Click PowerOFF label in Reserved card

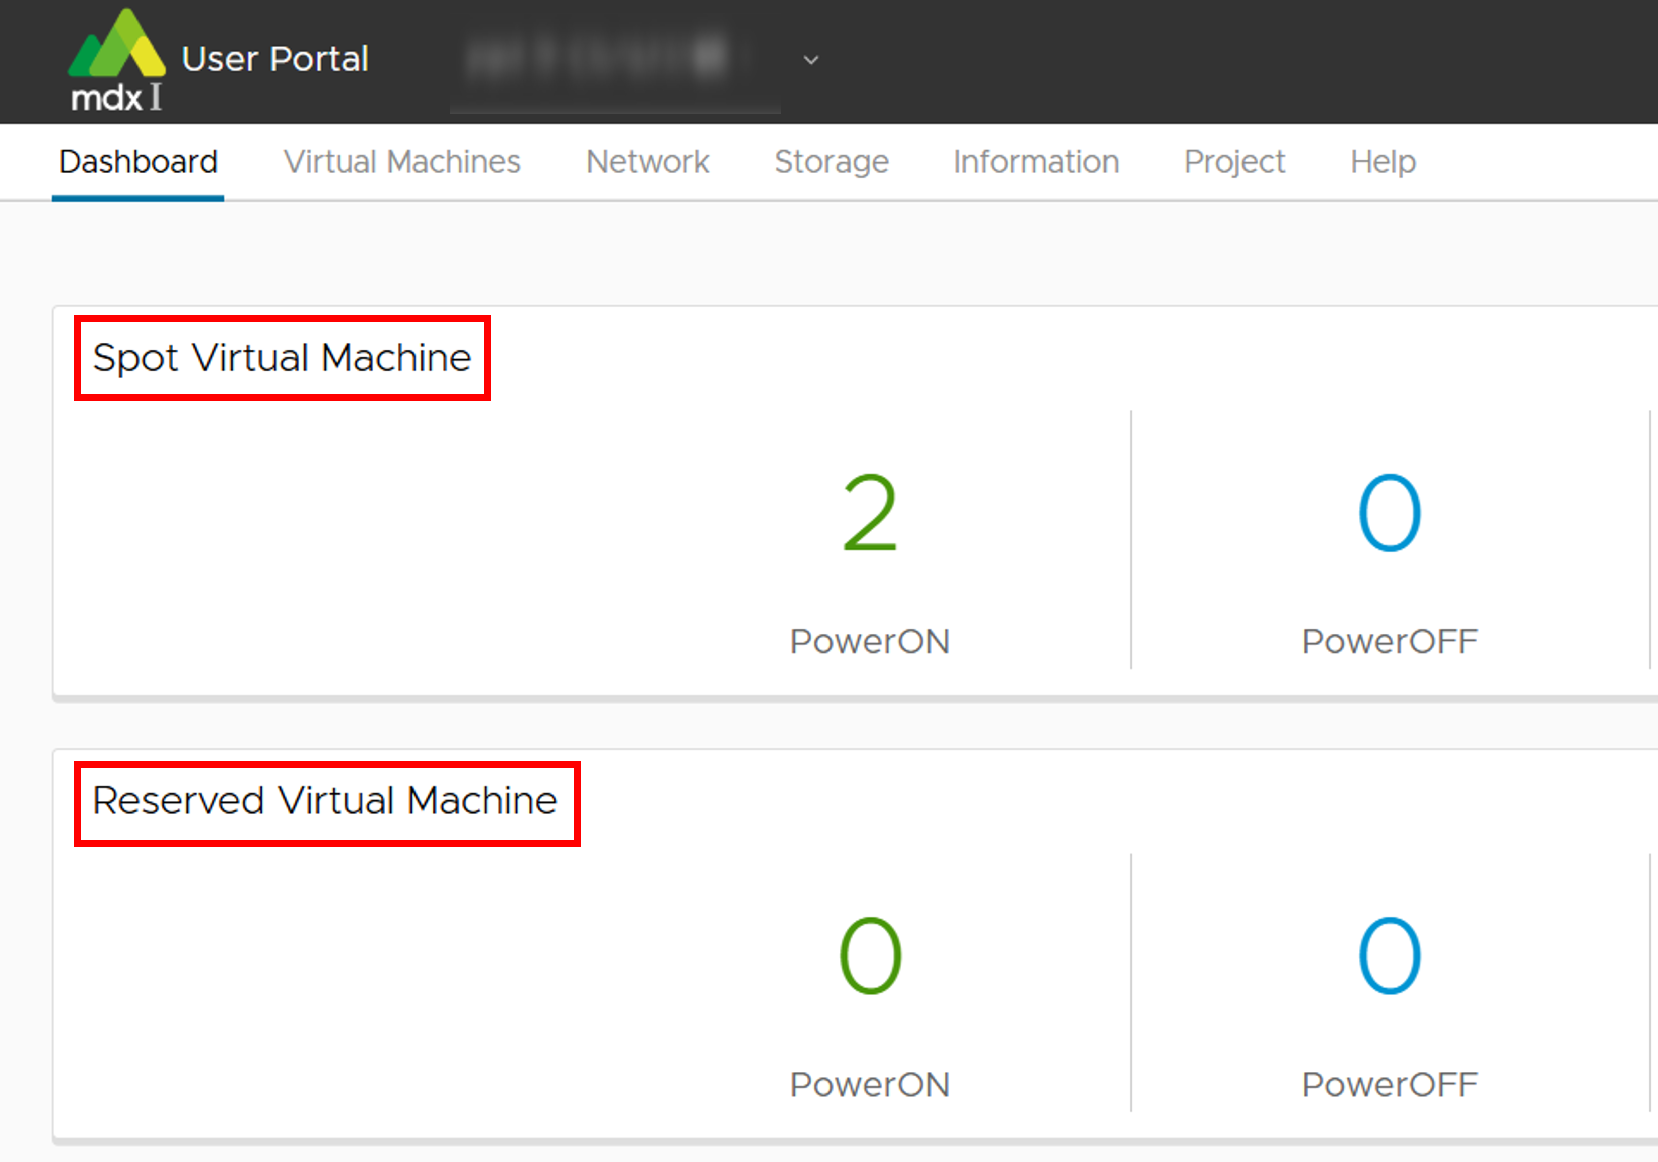click(1390, 1085)
